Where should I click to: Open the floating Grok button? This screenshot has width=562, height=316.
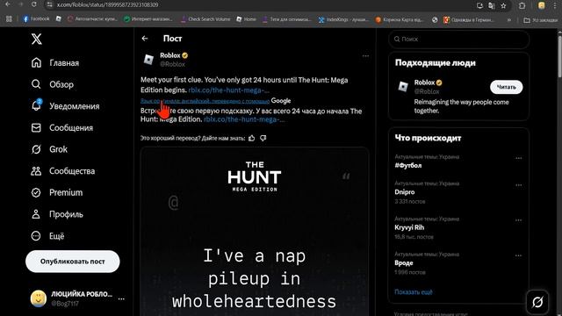[x=537, y=302]
